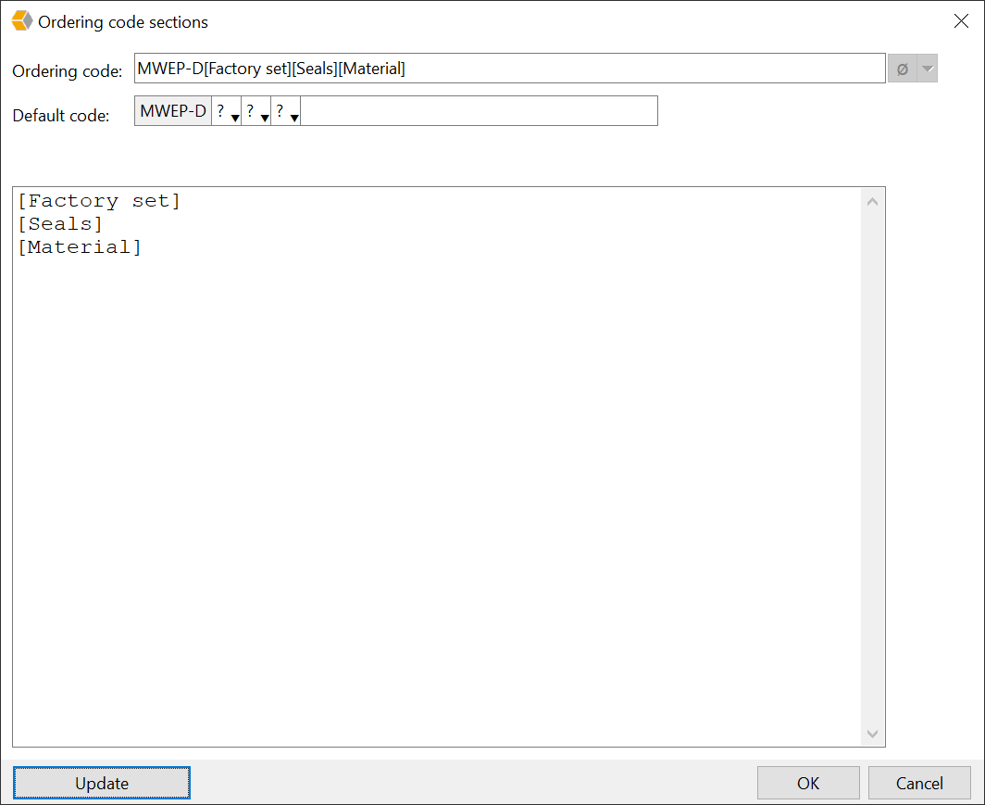Click the Update button

102,783
